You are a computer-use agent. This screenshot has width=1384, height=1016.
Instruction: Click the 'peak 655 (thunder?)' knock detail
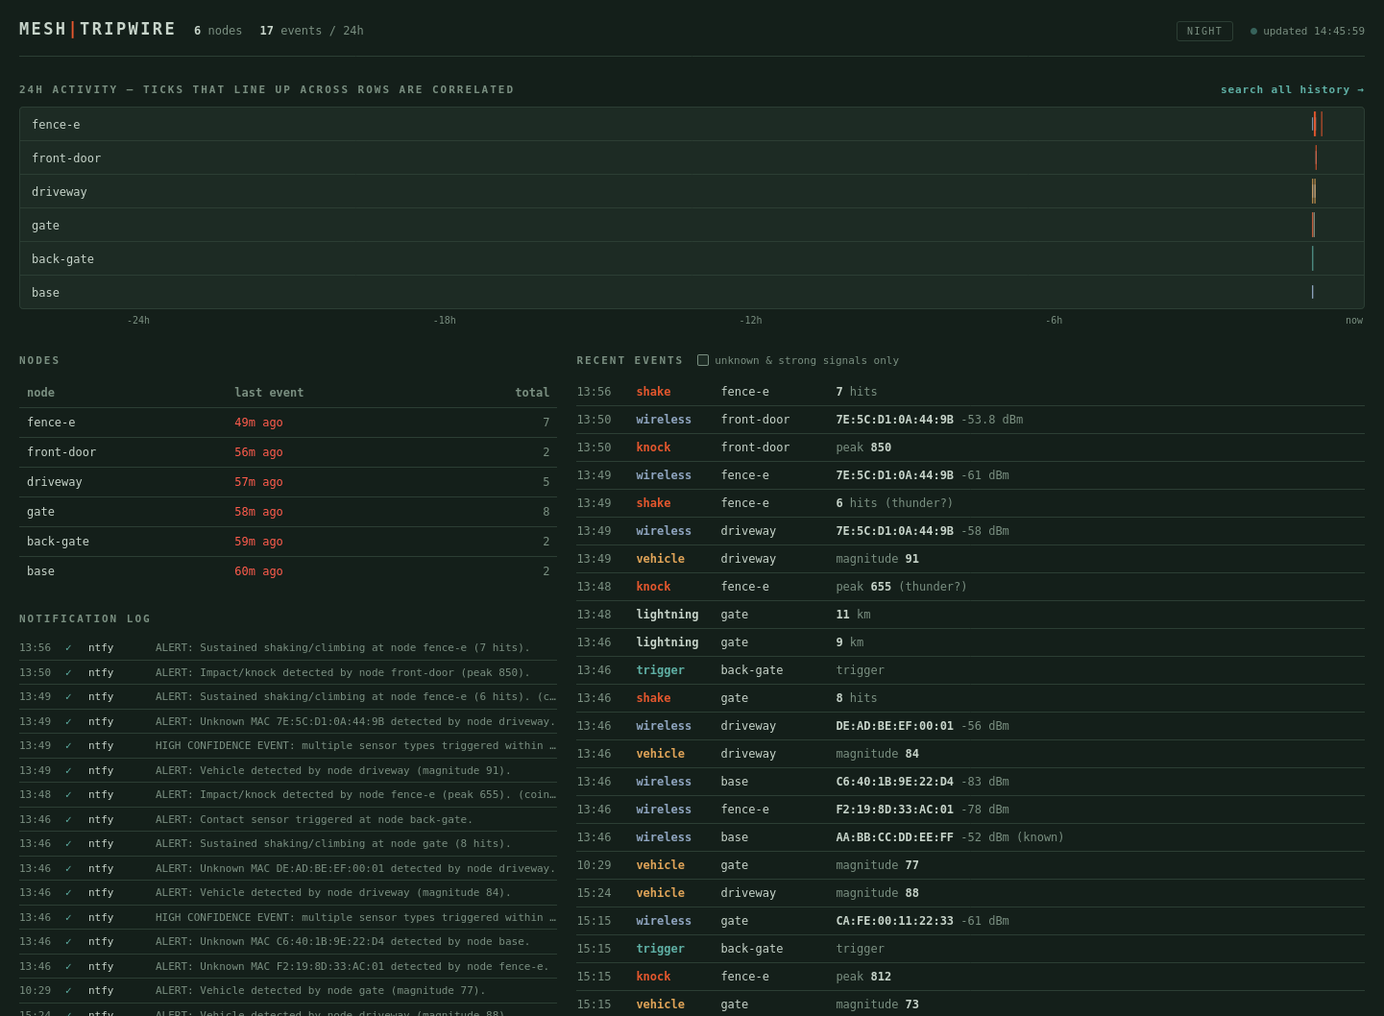[901, 587]
